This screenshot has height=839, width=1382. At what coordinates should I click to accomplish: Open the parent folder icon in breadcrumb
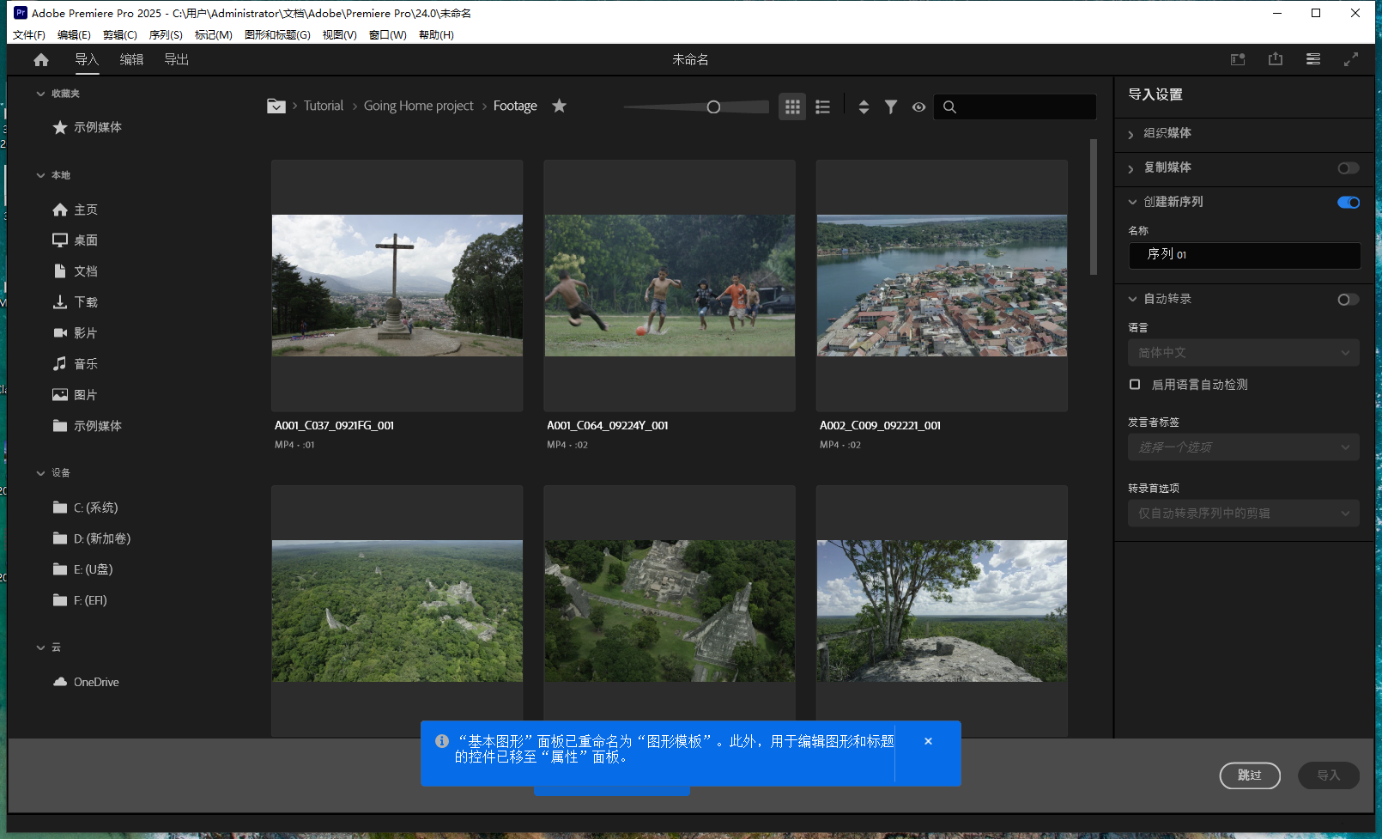point(276,106)
